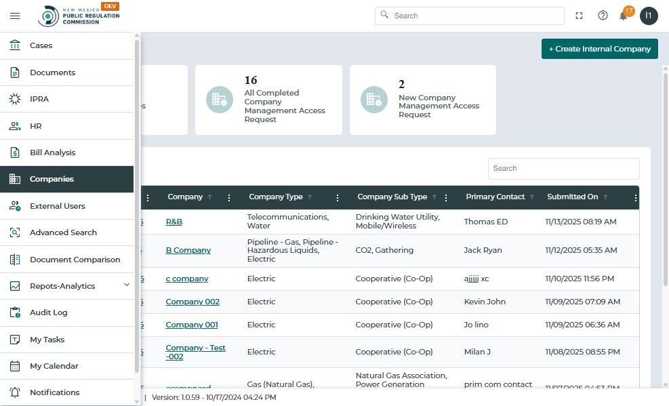Viewport: 669px width, 406px height.
Task: Click the Companies building icon
Action: [x=15, y=179]
